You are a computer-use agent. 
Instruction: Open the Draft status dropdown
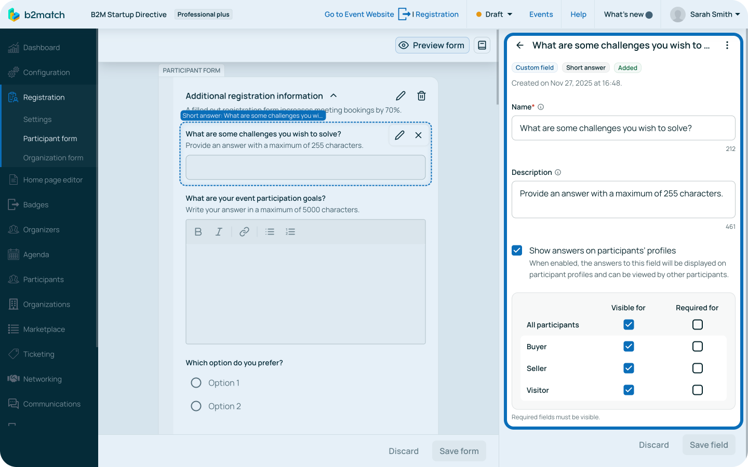click(x=493, y=15)
